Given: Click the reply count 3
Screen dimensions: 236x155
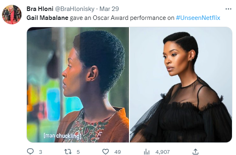Looking at the screenshot, I should point(41,152).
